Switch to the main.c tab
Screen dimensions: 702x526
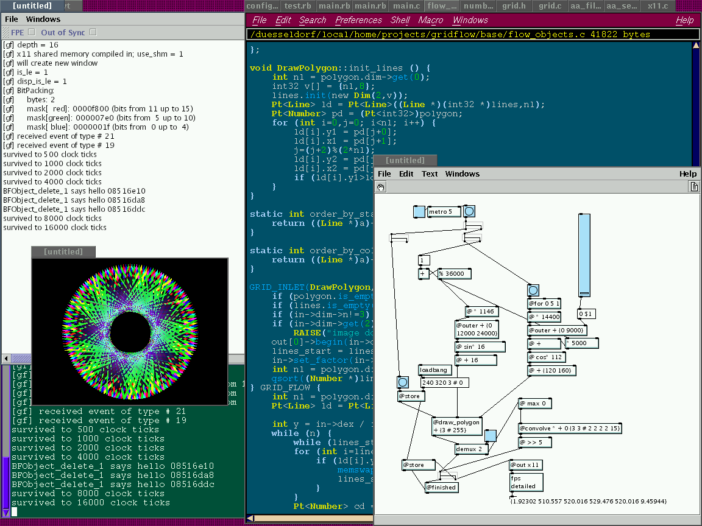tap(406, 6)
